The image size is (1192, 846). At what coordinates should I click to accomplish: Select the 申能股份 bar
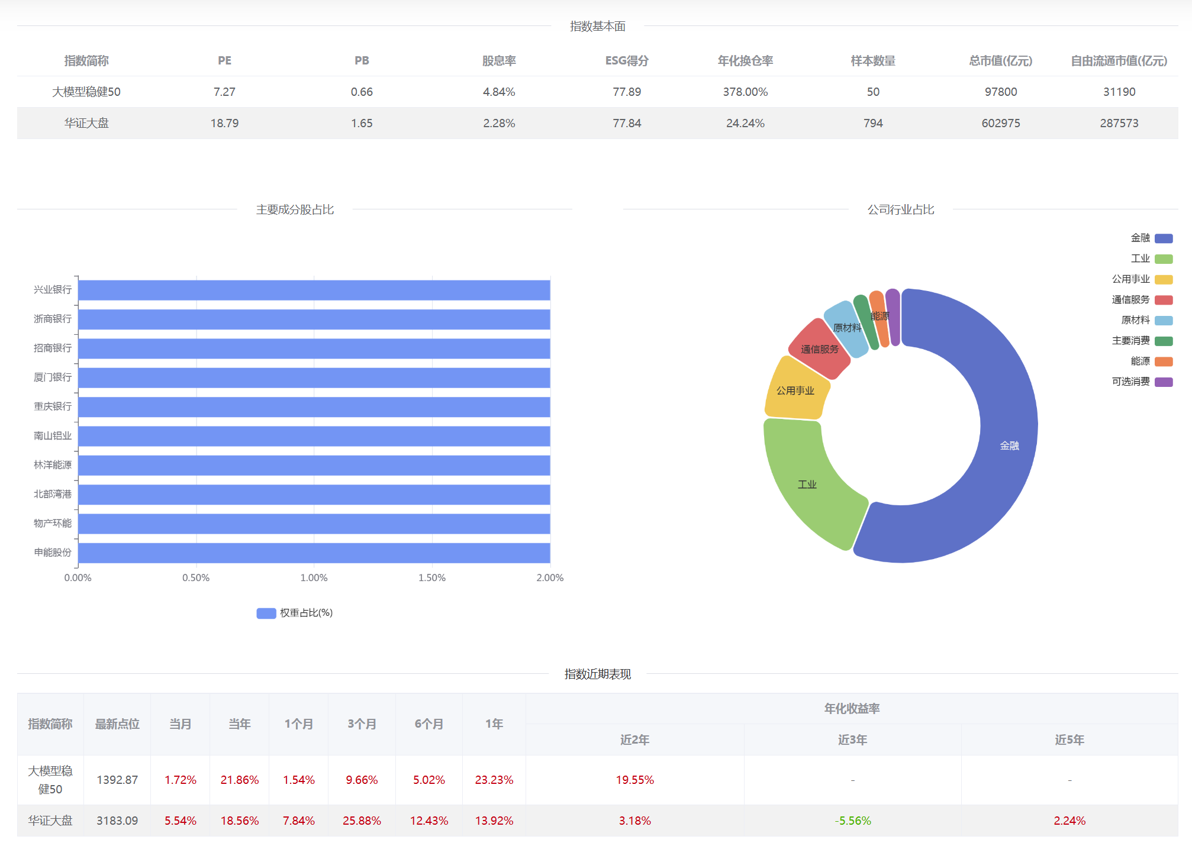point(314,553)
